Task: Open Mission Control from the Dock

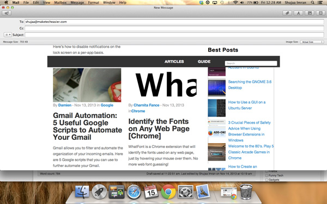Action: (x=117, y=191)
